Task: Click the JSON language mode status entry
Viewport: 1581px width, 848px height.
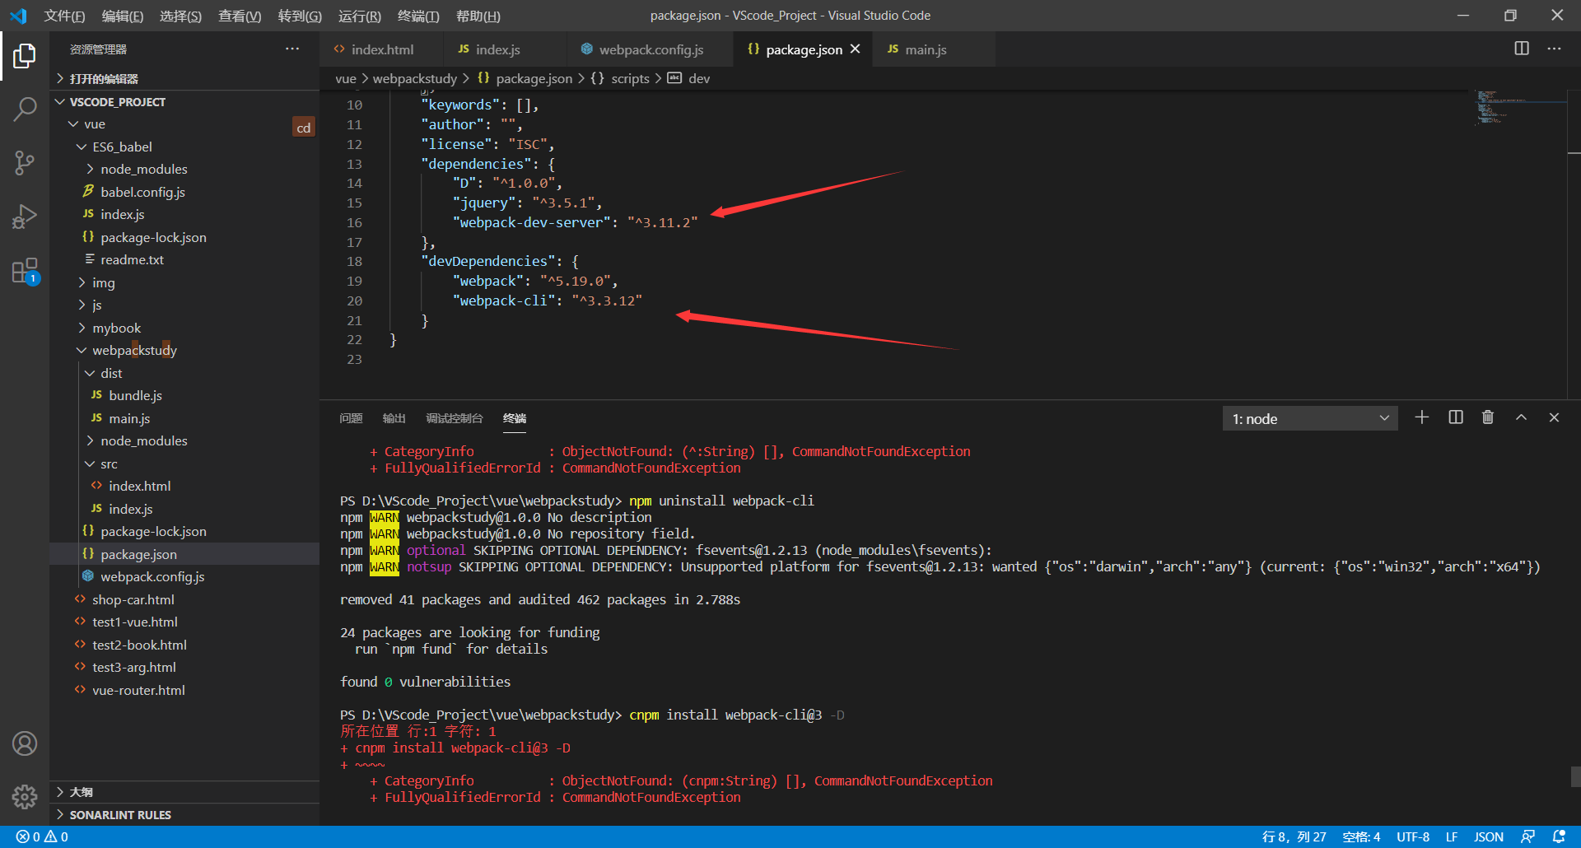Action: (x=1489, y=836)
